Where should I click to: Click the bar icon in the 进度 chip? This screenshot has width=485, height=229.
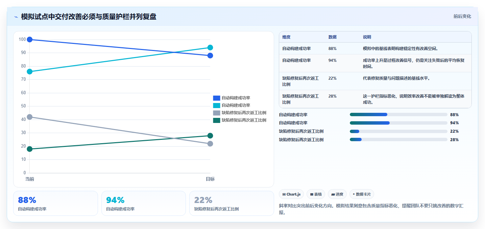coord(333,194)
